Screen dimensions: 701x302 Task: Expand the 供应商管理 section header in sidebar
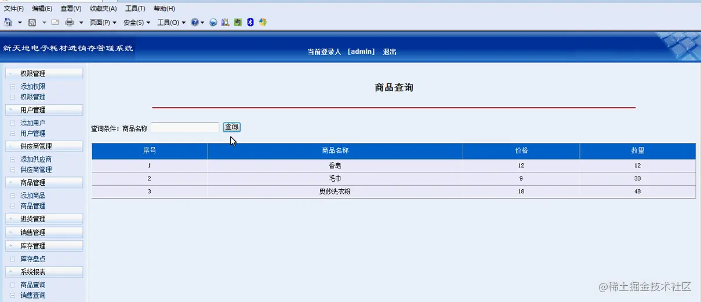coord(44,146)
